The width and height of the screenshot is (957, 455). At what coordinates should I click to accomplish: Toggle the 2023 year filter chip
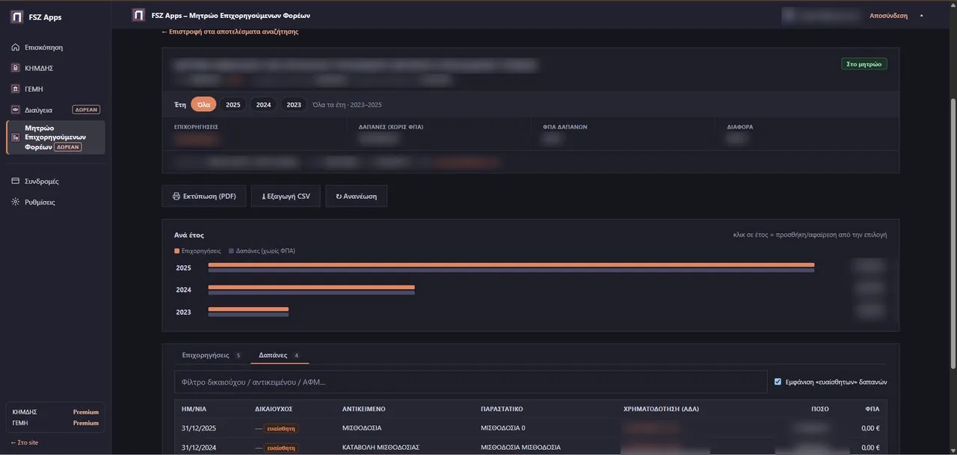point(294,105)
